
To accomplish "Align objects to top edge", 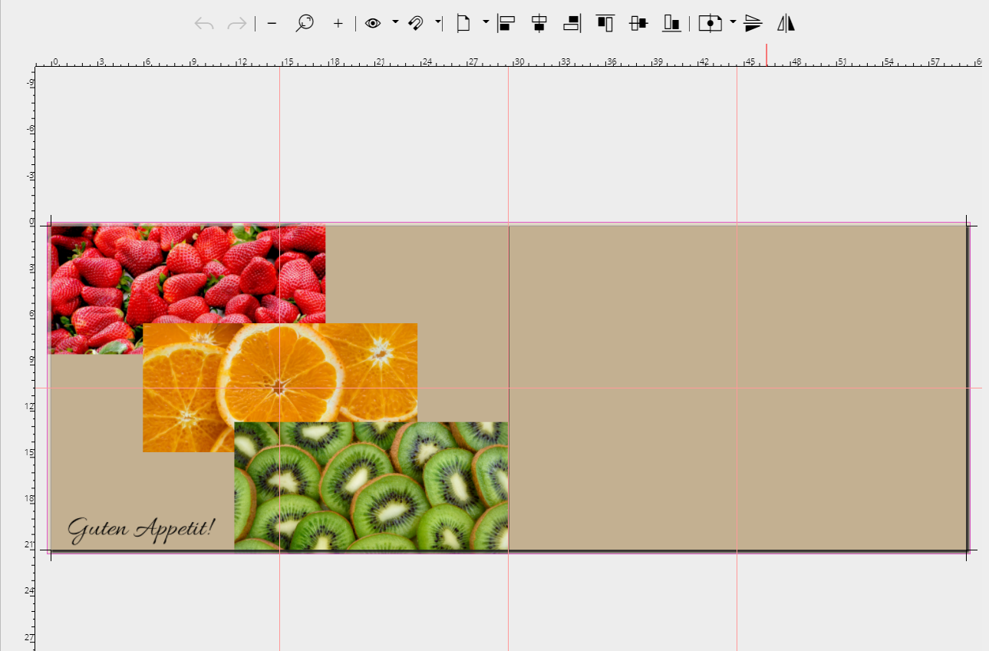I will (605, 24).
